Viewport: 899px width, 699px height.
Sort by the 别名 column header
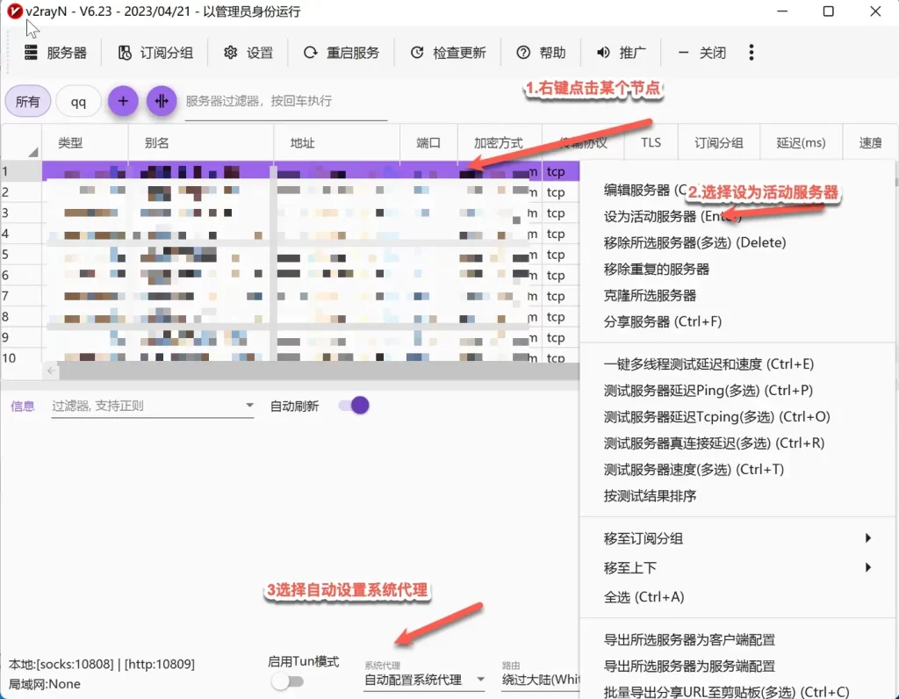click(201, 143)
